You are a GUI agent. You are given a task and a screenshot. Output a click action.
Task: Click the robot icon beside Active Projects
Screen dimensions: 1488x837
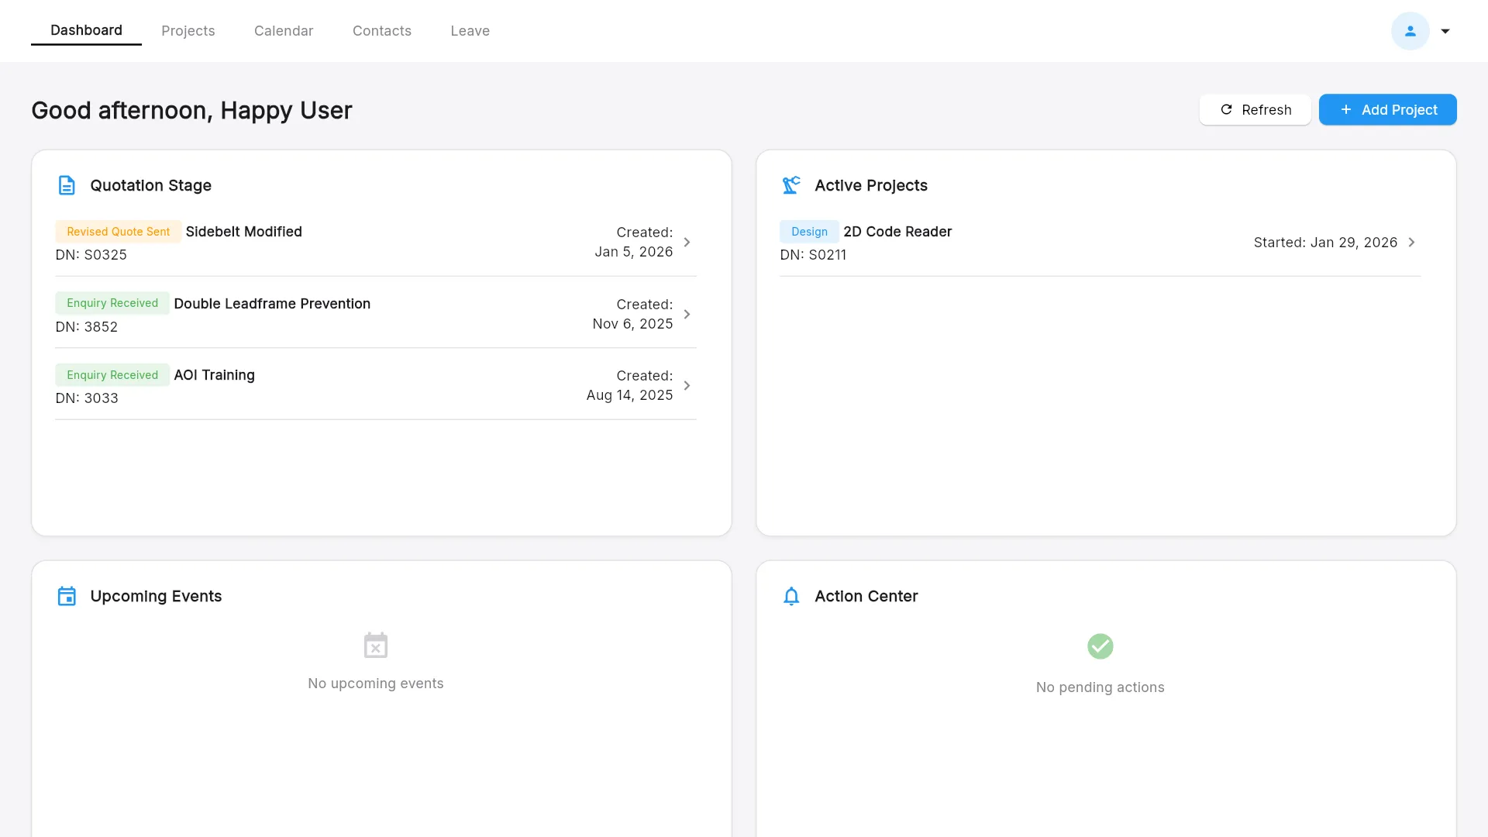(791, 185)
